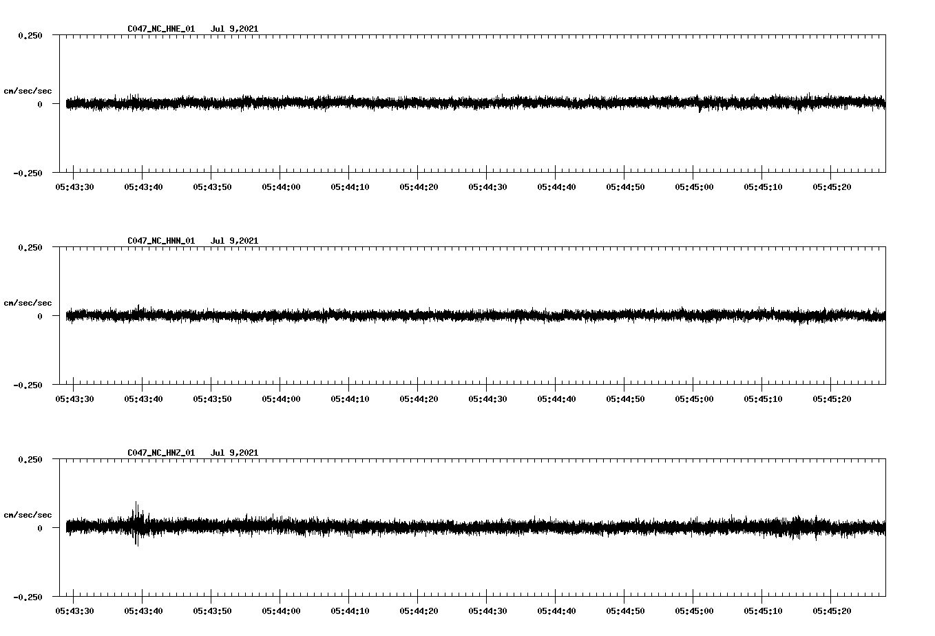This screenshot has height=636, width=935.
Task: Click the 05:45:20 time label under HNN plot
Action: pos(832,399)
